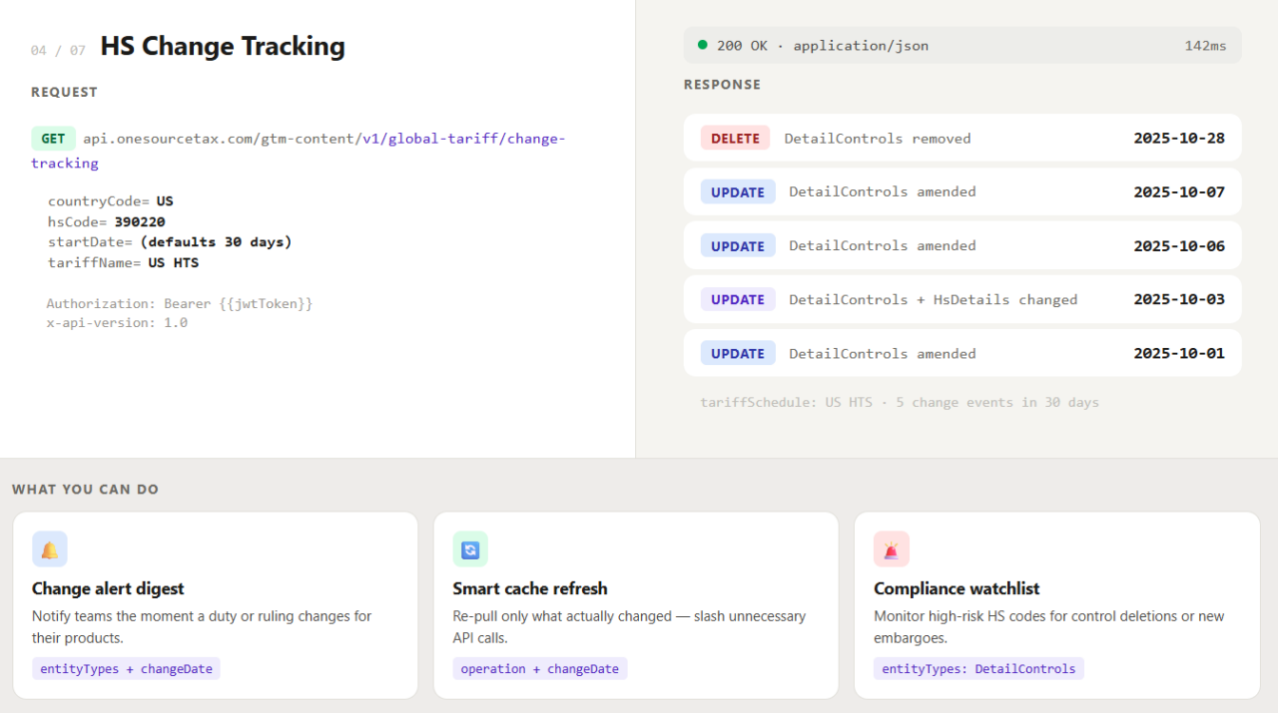Click the Monitor high-risk HS codes description
Viewport: 1278px width, 713px height.
point(1048,627)
